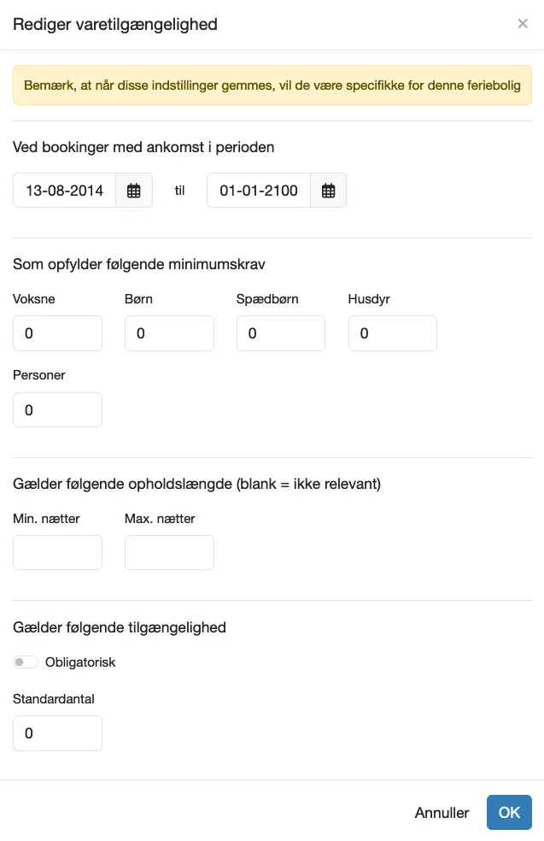
Task: Toggle the switch under Gælder følgende tilgængelighed
Action: [x=26, y=662]
